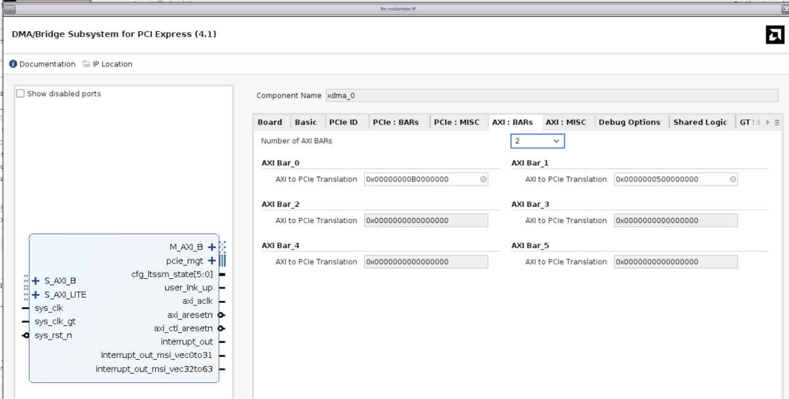The image size is (789, 399).
Task: Expand the pcie_mgt interface plus icon
Action: tap(212, 260)
